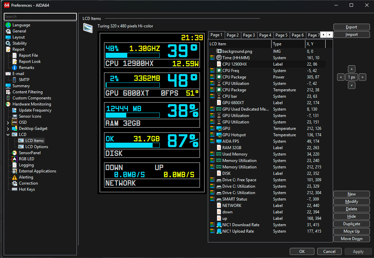Click the E-mail envelope icon
This screenshot has height=258, width=374.
click(8, 74)
